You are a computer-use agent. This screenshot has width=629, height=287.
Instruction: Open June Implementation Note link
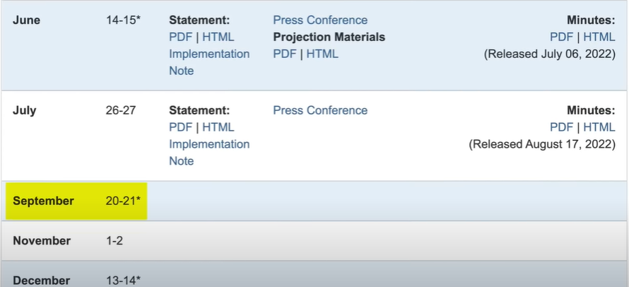[208, 54]
